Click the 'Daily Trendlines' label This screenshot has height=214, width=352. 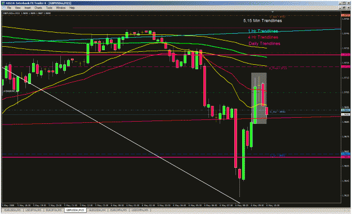pos(264,43)
